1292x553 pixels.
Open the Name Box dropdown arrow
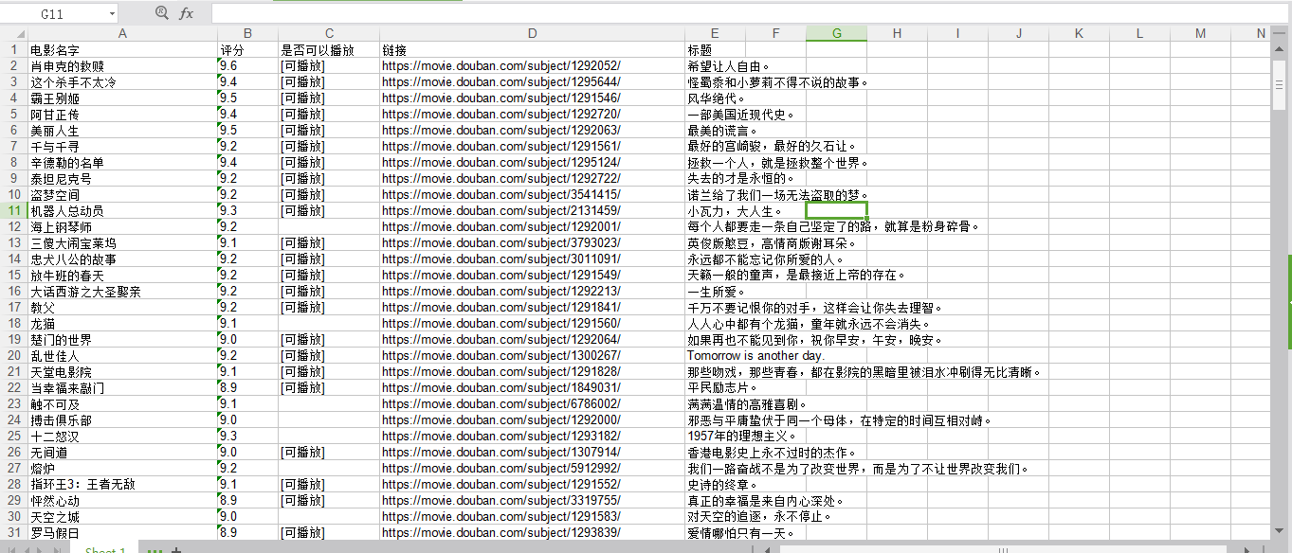point(112,14)
